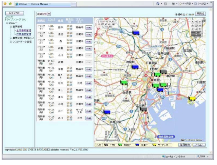This screenshot has height=165, width=217.
Task: Click the サービス外 status cell
Action: pos(79,111)
